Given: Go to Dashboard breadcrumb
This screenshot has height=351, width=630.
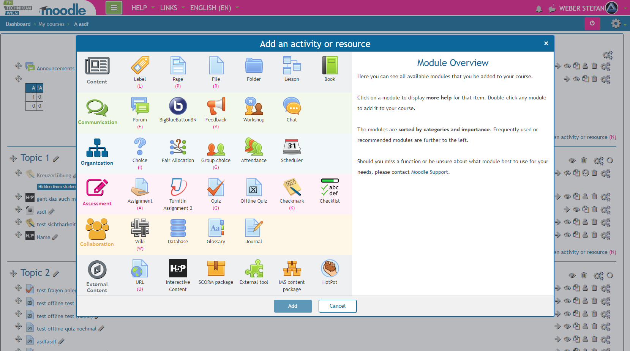Looking at the screenshot, I should point(18,24).
